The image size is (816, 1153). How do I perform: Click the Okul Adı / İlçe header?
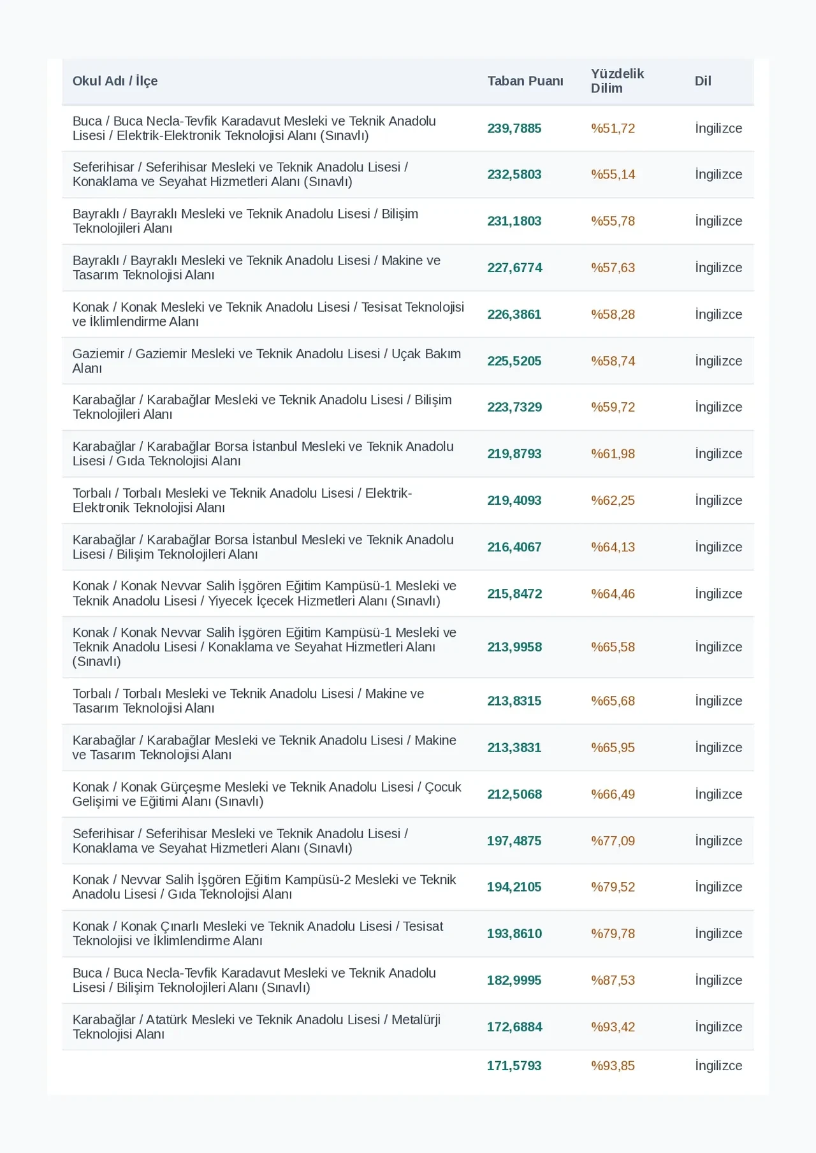tap(115, 81)
